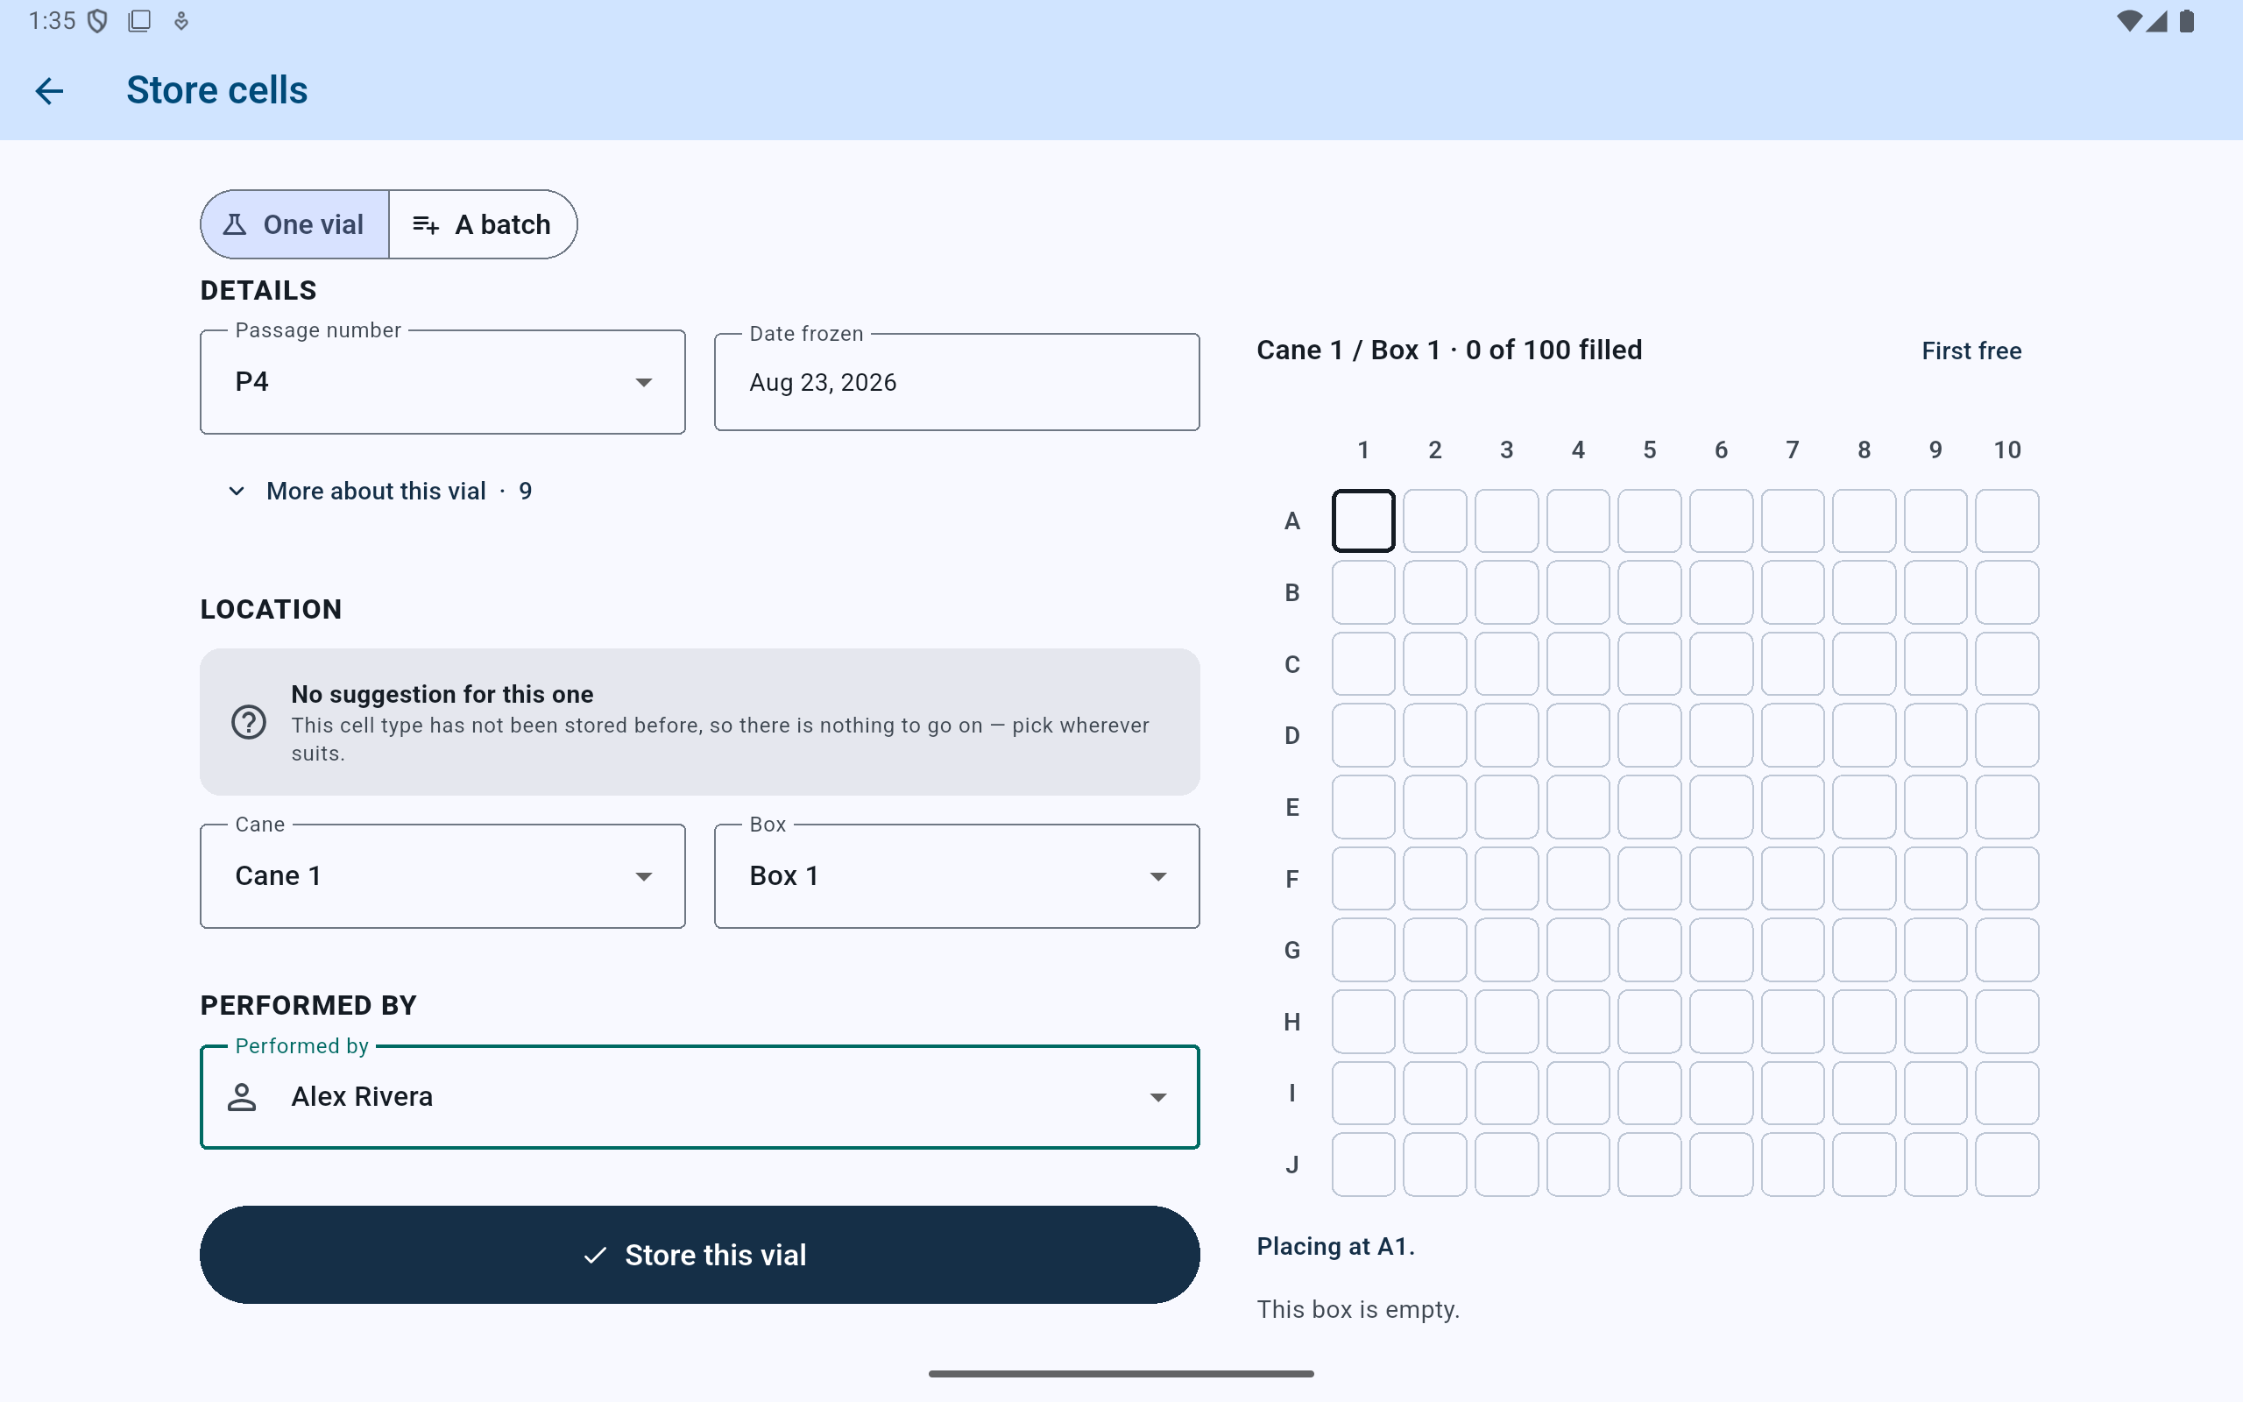The width and height of the screenshot is (2243, 1402).
Task: Select the One vial mode
Action: [294, 224]
